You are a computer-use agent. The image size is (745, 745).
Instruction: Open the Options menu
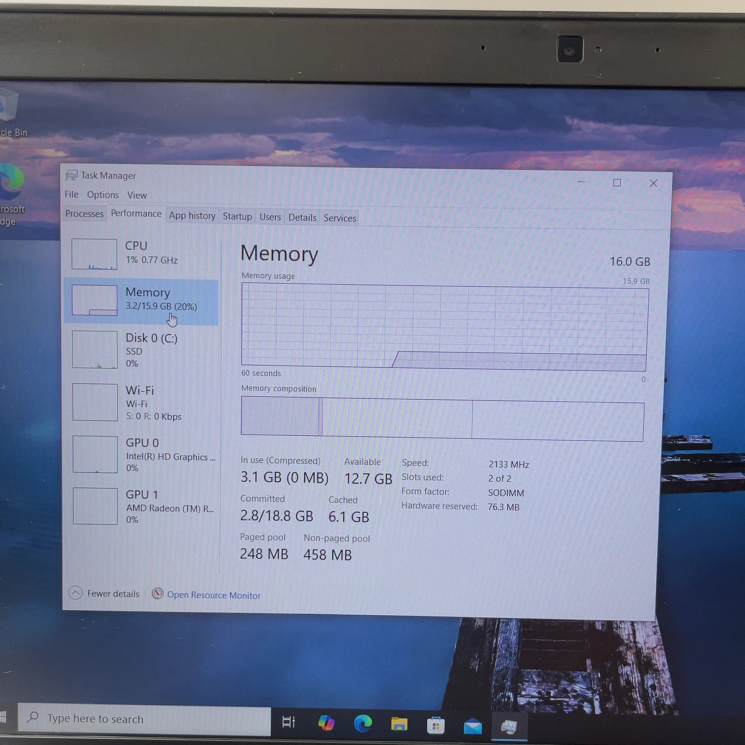click(x=102, y=195)
